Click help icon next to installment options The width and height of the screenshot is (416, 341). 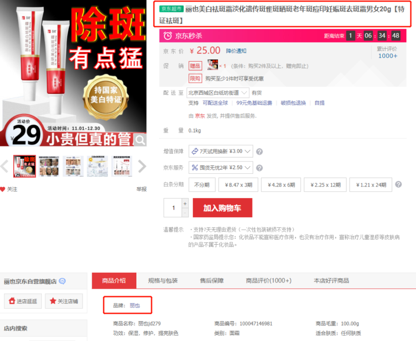(x=399, y=185)
